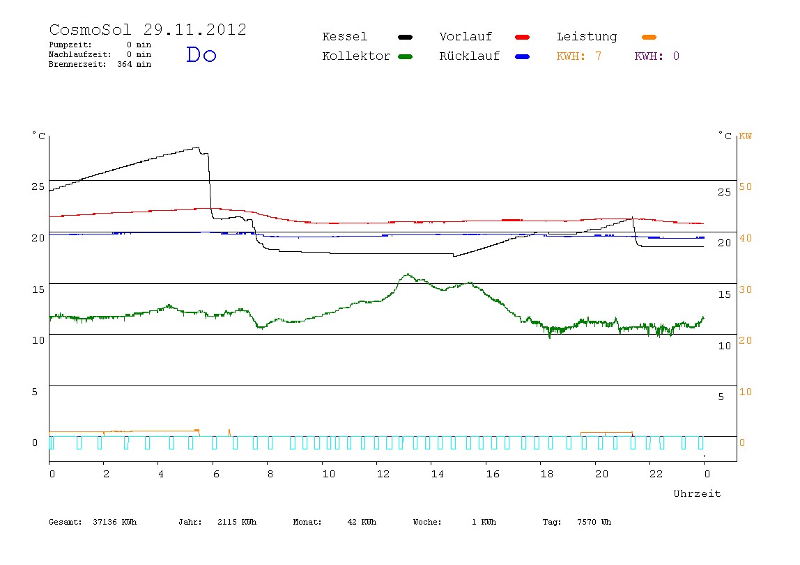This screenshot has width=800, height=565.
Task: Click the highest peak of the green Kollektor curve
Action: point(407,275)
